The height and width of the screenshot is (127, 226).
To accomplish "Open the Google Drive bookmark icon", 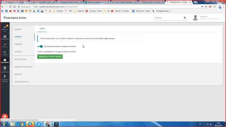I will pos(34,11).
